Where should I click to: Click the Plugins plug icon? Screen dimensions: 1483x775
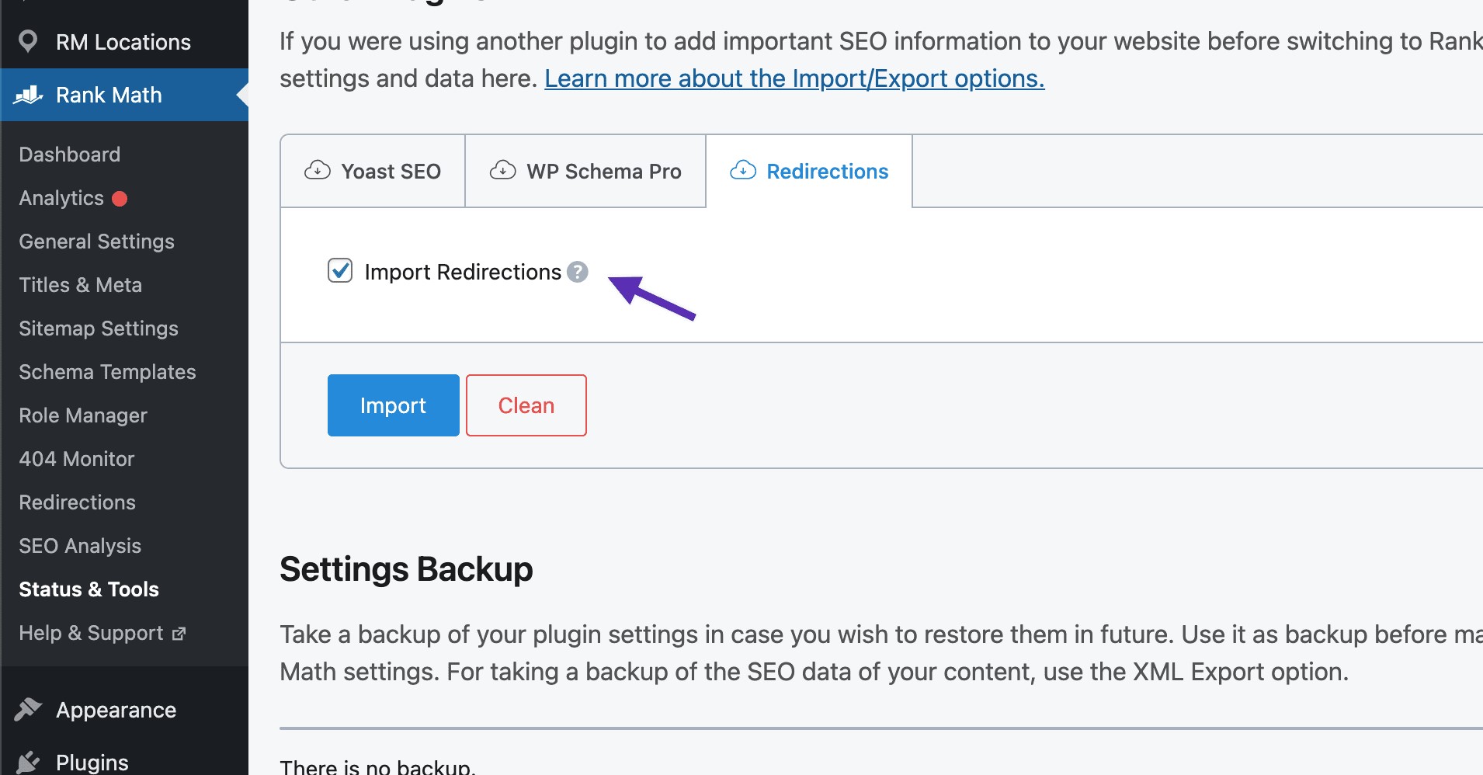click(x=28, y=762)
